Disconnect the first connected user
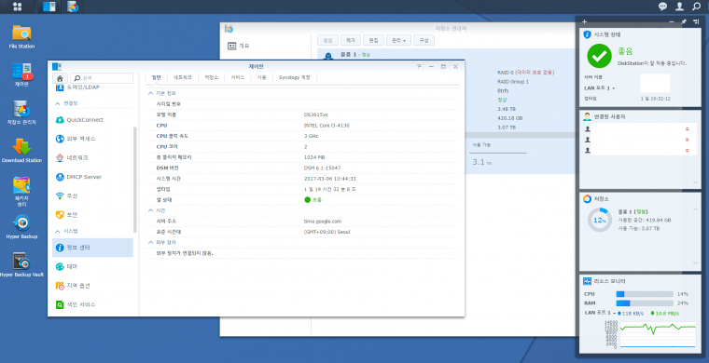 (687, 129)
